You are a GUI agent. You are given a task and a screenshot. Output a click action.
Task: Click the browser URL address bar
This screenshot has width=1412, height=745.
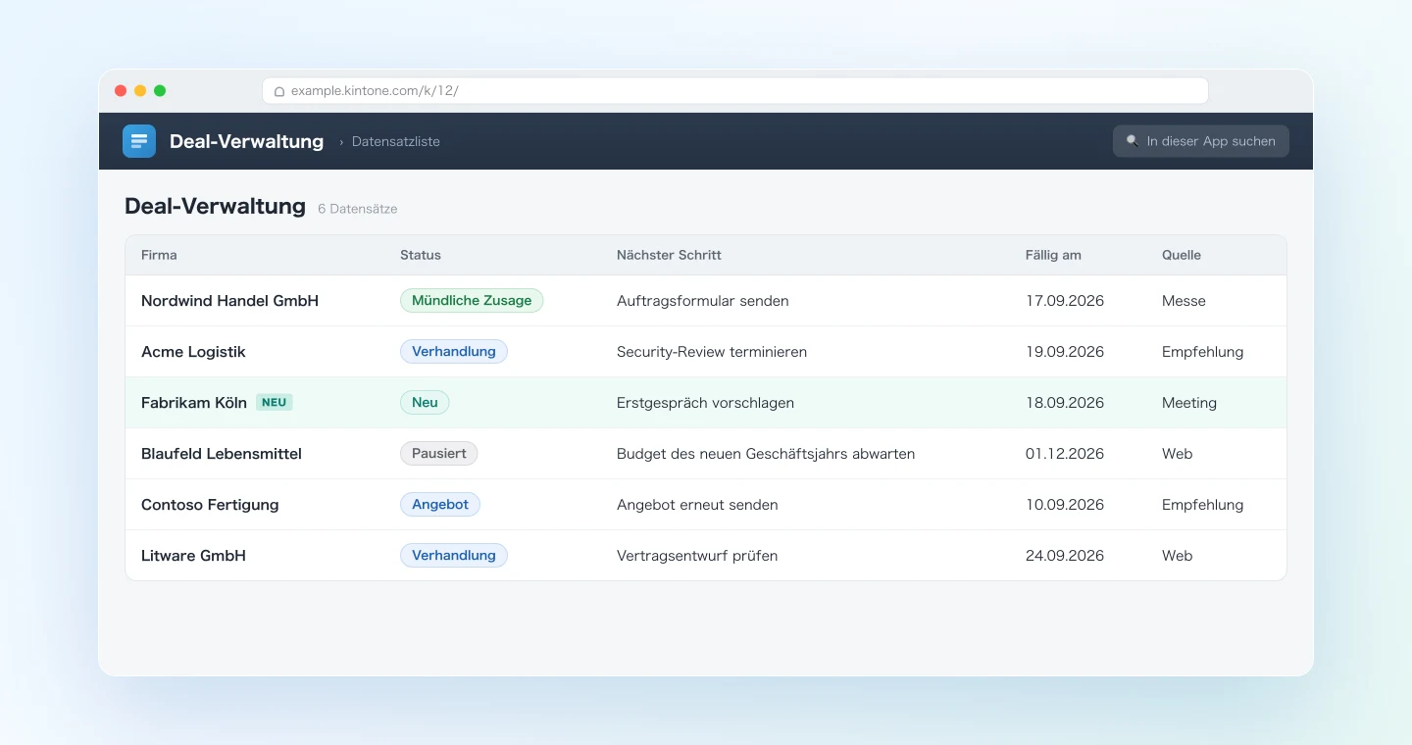click(x=734, y=91)
